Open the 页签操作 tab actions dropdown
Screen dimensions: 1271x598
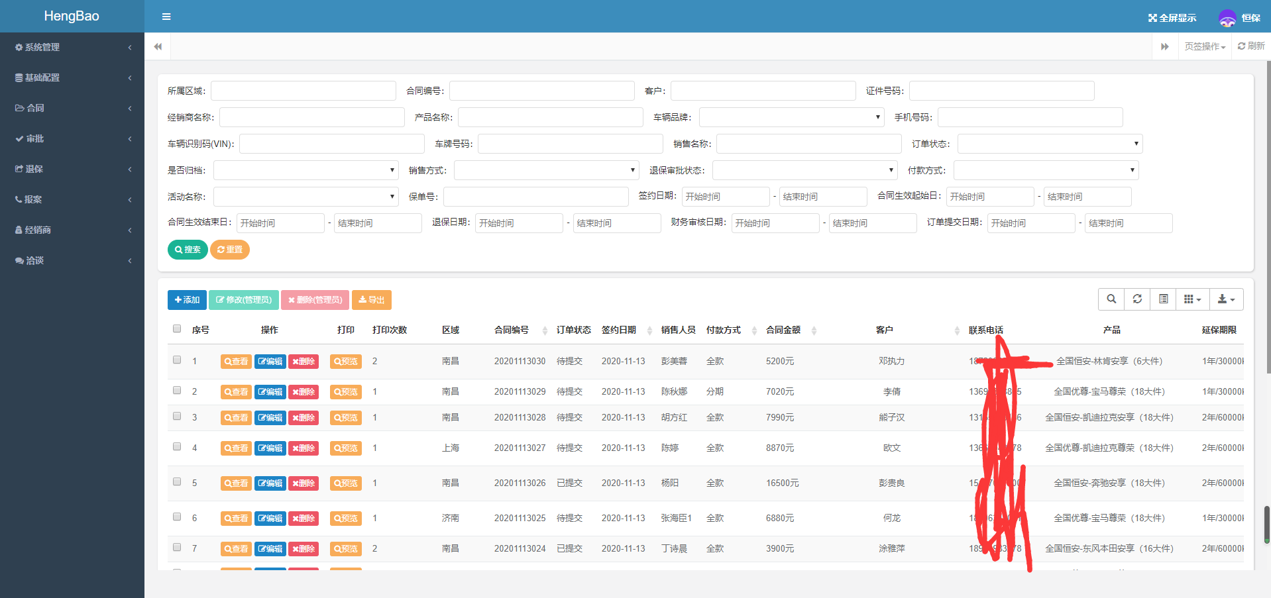[1205, 46]
